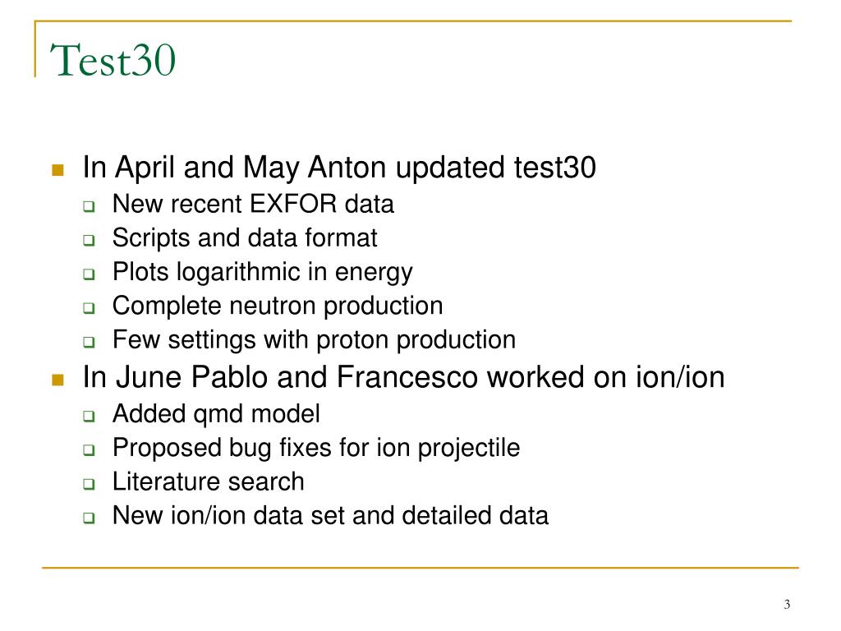
Task: Click the text 'Proposed bug fixes for ion projectile'
Action: pyautogui.click(x=316, y=449)
